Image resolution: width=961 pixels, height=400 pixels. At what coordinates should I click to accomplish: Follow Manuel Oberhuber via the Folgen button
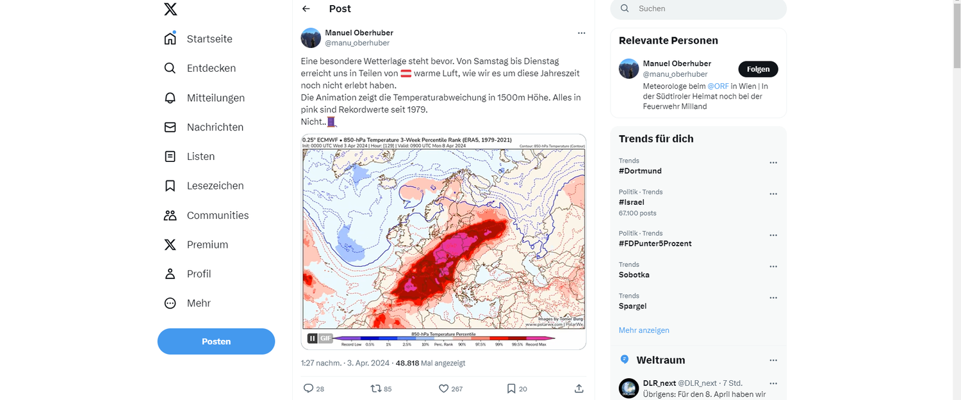(758, 68)
